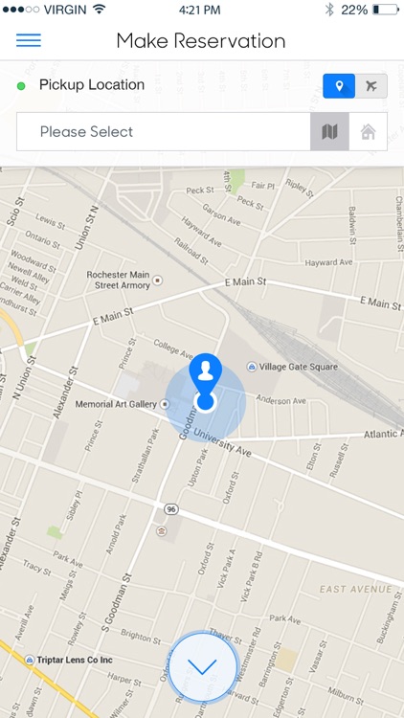Screen dimensions: 404x718
Task: Tap the Bluetooth status icon
Action: (329, 10)
